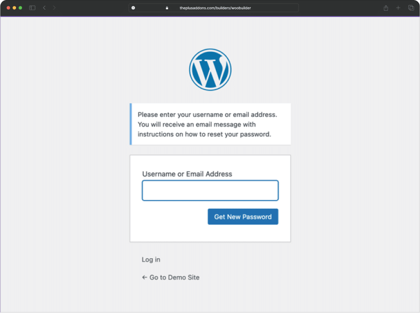Image resolution: width=420 pixels, height=313 pixels.
Task: Click the Get New Password button
Action: (243, 216)
